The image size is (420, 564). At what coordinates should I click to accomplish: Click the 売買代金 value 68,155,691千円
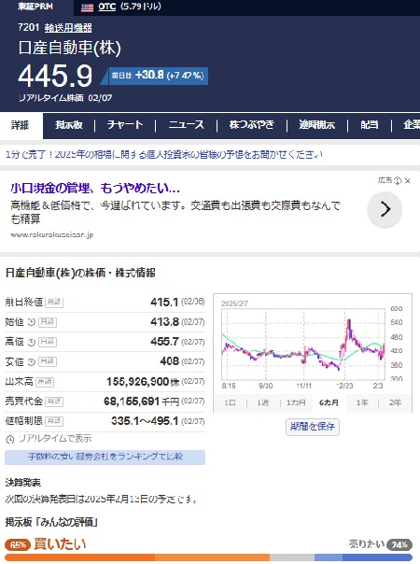tap(141, 402)
